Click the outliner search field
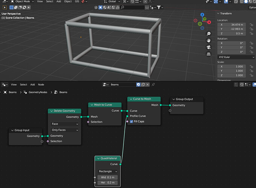Image resolution: width=256 pixels, height=188 pixels. (x=133, y=8)
